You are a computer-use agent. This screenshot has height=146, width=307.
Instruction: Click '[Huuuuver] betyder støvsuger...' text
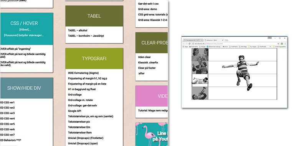tap(24, 35)
